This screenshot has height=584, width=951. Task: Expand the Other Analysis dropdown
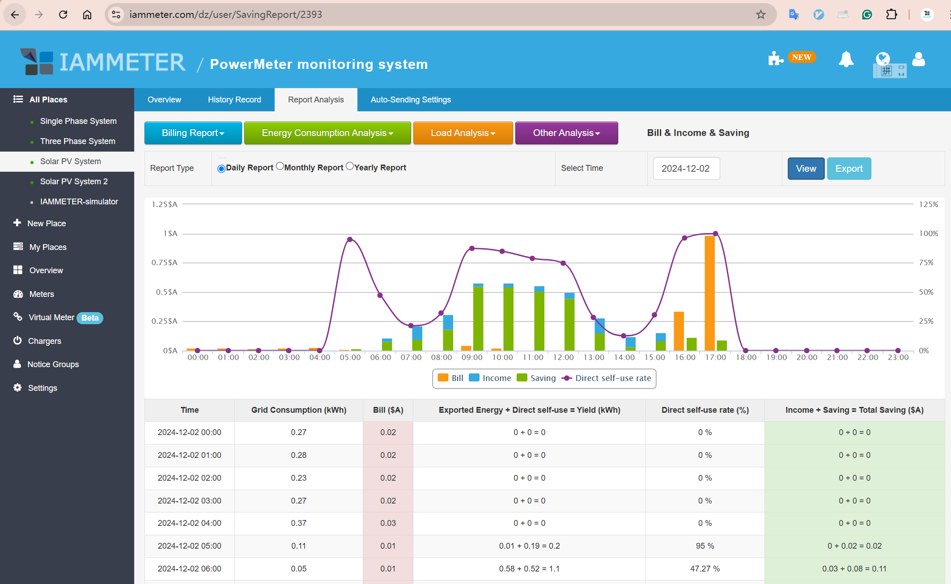(x=566, y=133)
